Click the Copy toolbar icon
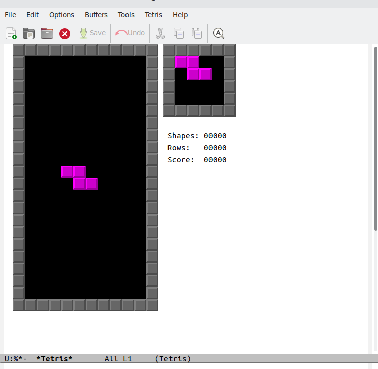The image size is (378, 369). (x=179, y=33)
